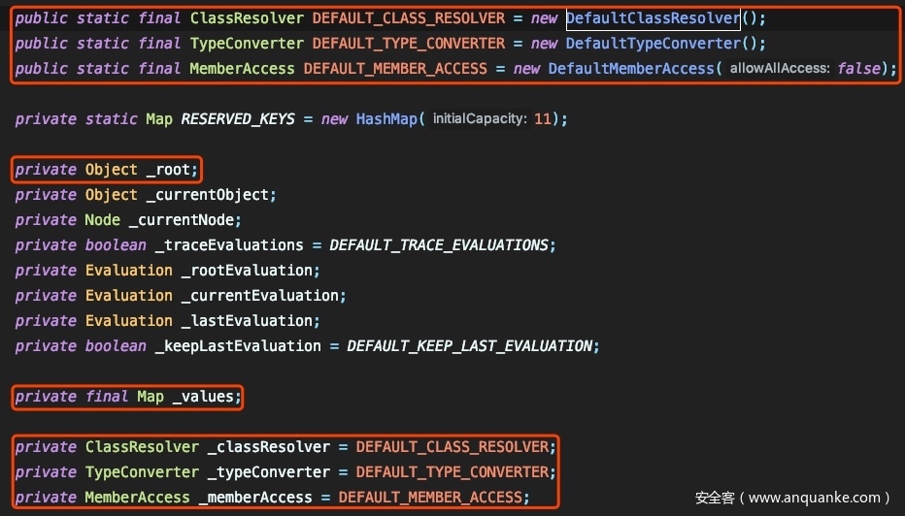Click the initialCapacity parameter hint

click(478, 119)
